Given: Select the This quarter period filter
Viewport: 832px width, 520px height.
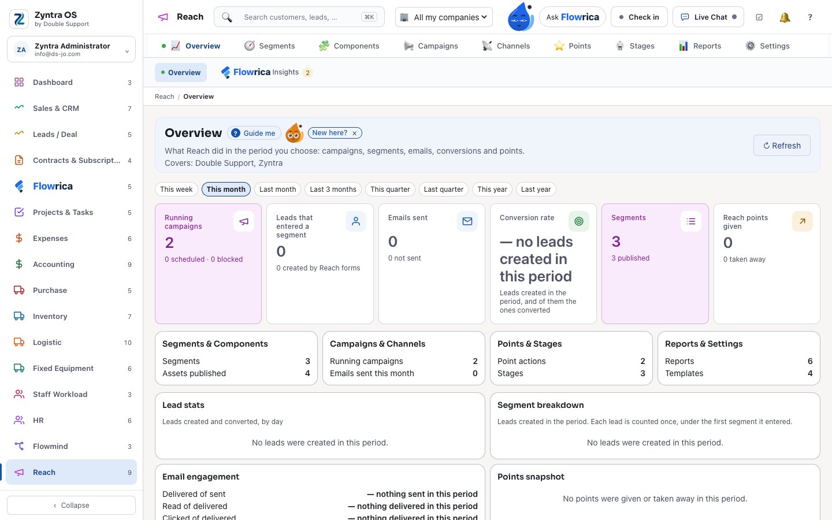Looking at the screenshot, I should pos(390,190).
